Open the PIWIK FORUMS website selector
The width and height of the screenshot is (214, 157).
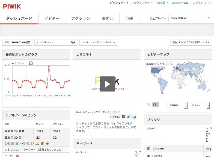pos(190,18)
